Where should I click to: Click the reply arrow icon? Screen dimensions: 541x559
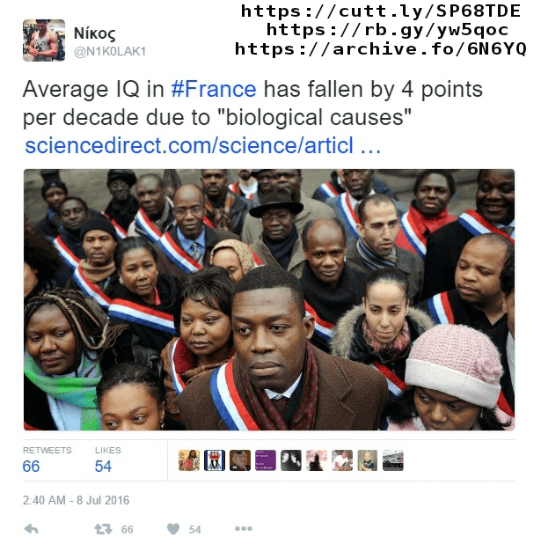32,529
